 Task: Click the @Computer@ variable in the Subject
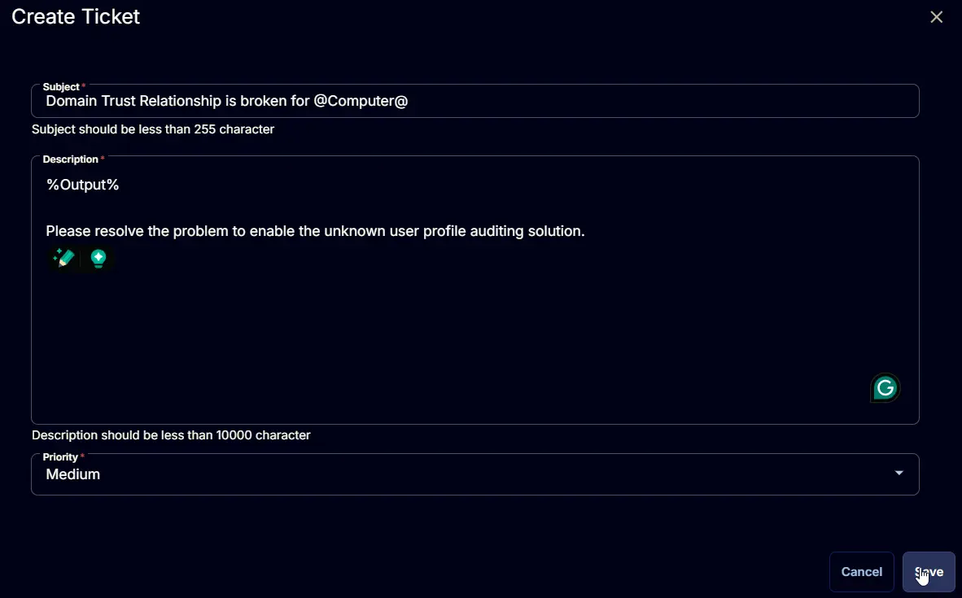pyautogui.click(x=361, y=101)
